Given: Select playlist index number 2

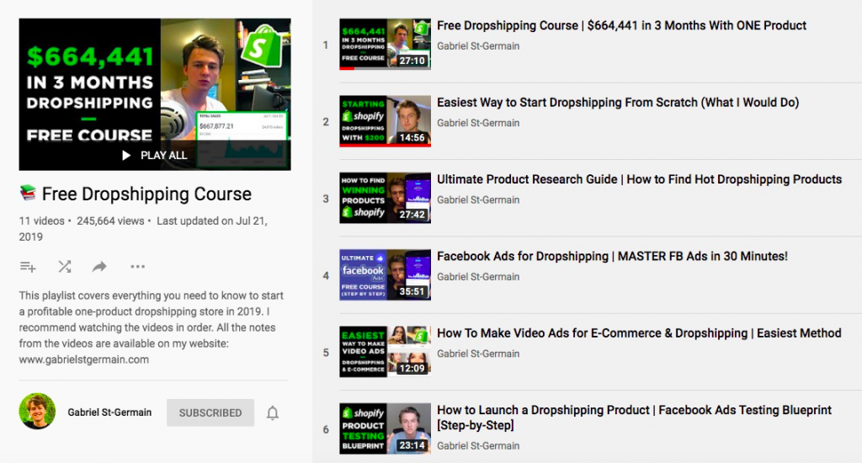Looking at the screenshot, I should click(326, 122).
